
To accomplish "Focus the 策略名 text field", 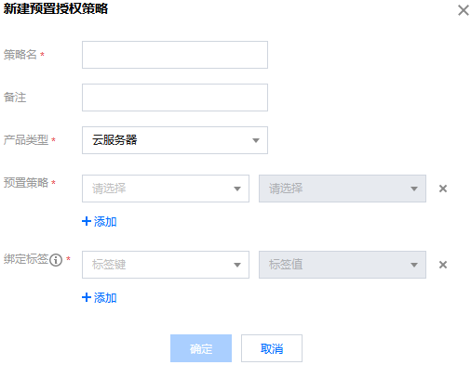I will [x=175, y=55].
